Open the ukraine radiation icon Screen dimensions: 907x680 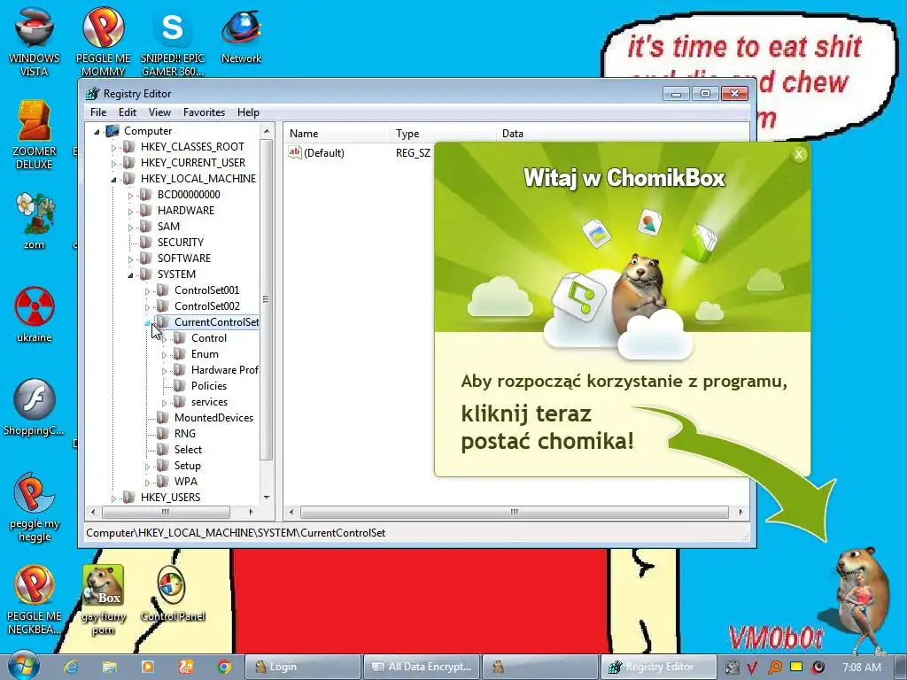click(35, 314)
